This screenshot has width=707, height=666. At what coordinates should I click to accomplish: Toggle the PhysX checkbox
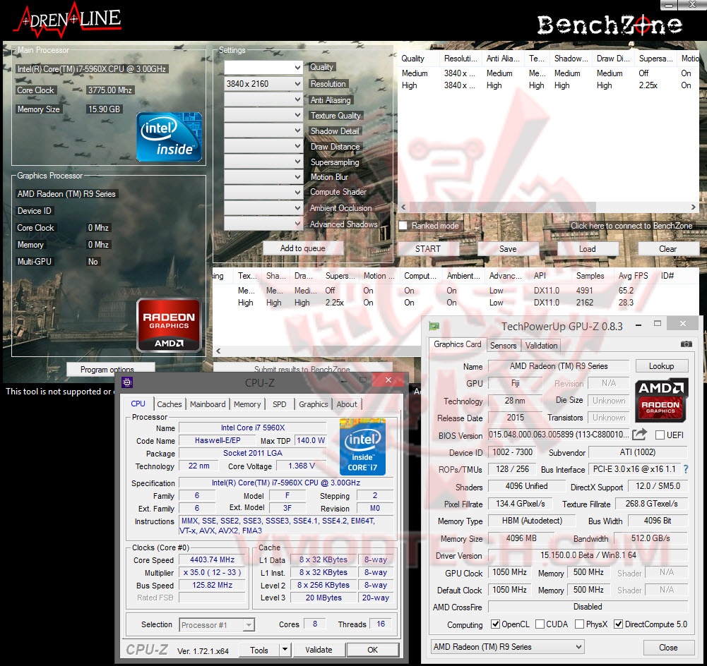pos(579,624)
